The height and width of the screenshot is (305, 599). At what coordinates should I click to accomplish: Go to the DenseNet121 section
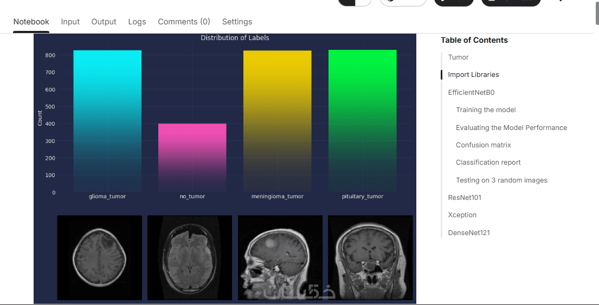(469, 233)
